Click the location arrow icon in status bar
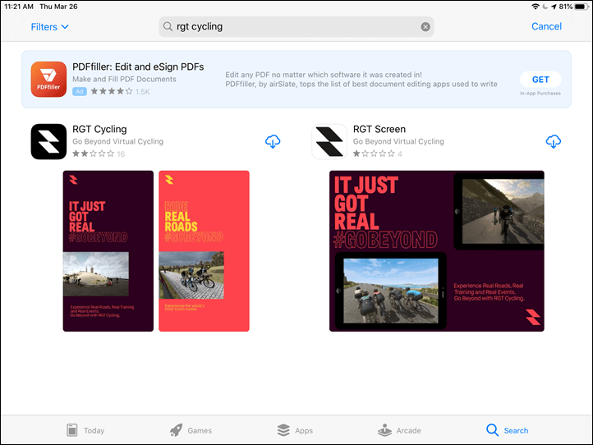 554,7
